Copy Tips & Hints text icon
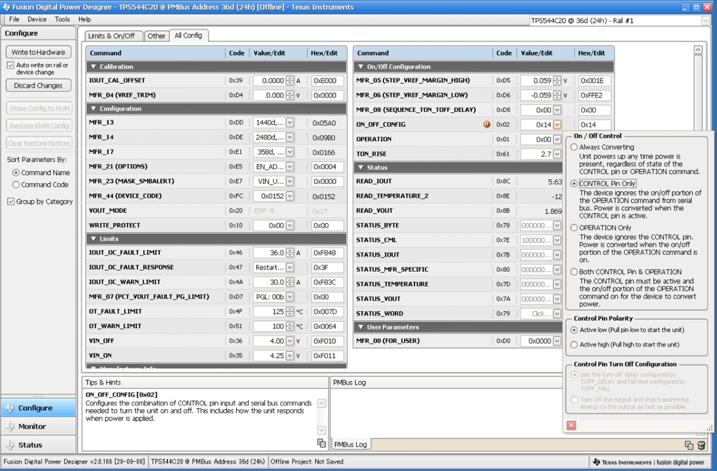The height and width of the screenshot is (471, 717). click(321, 443)
